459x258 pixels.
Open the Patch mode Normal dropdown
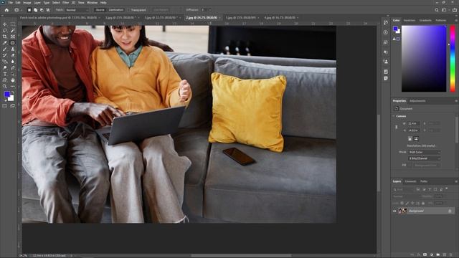point(77,10)
